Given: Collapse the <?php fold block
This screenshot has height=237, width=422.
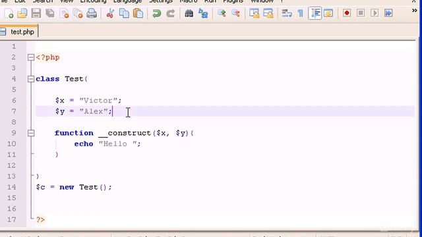Looking at the screenshot, I should pyautogui.click(x=31, y=57).
